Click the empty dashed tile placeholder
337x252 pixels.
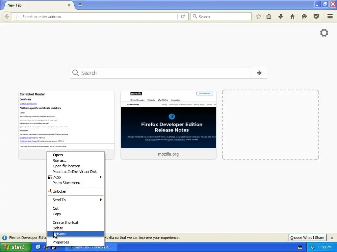point(271,125)
